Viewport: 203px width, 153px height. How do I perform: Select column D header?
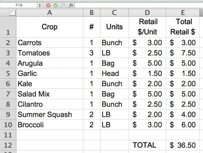click(147, 13)
